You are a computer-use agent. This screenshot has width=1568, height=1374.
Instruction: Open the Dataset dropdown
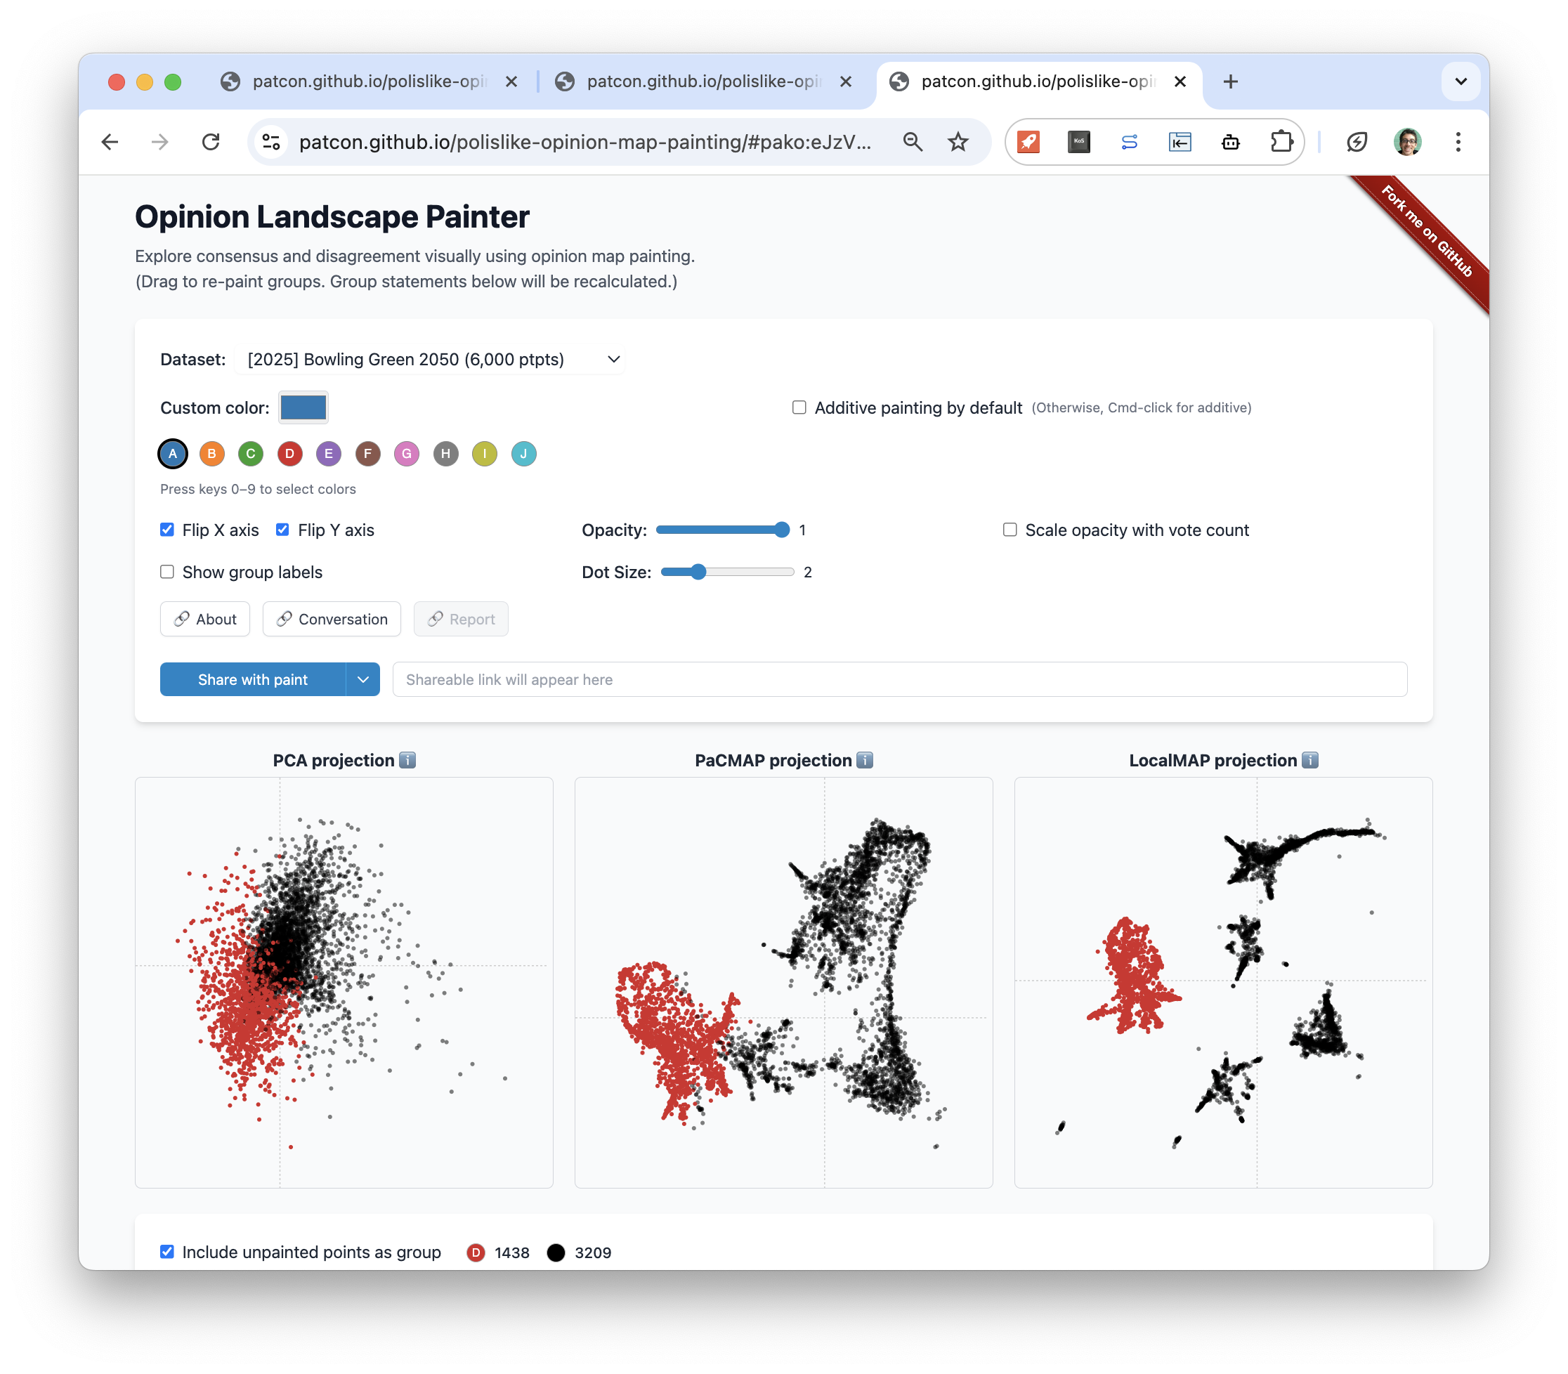tap(429, 359)
